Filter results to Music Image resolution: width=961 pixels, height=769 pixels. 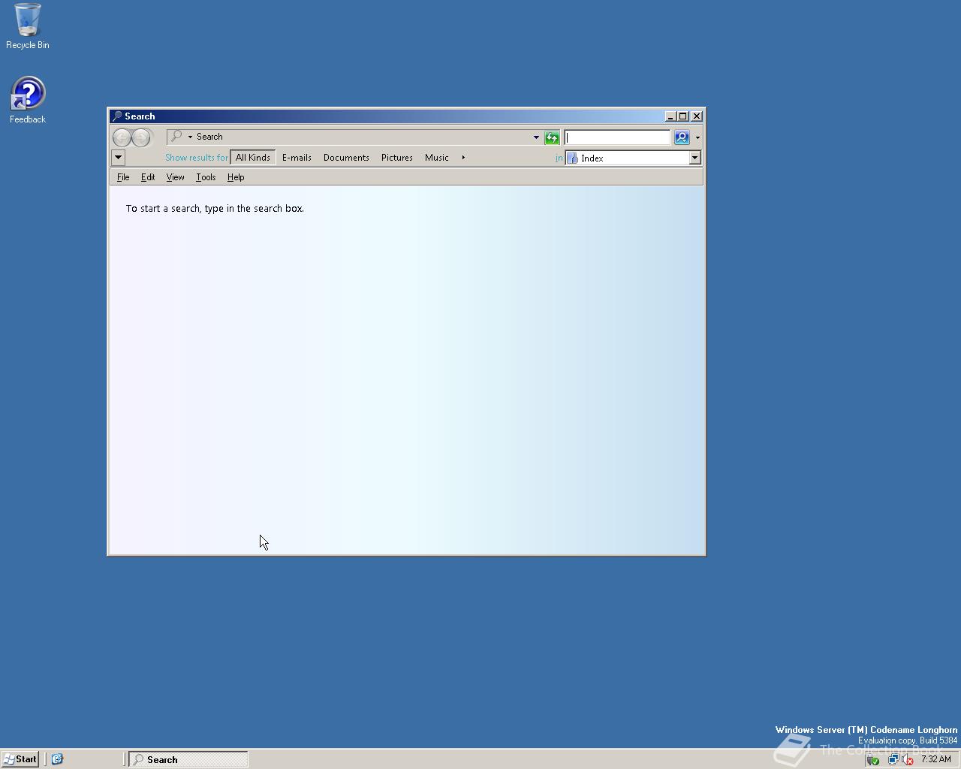pos(437,158)
